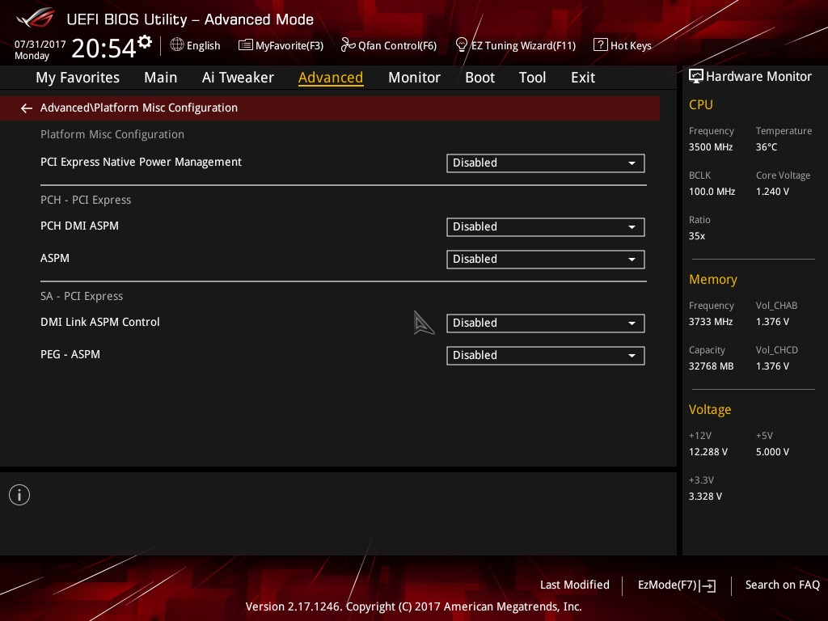Click the back arrow in the breadcrumb
828x621 pixels.
[27, 108]
